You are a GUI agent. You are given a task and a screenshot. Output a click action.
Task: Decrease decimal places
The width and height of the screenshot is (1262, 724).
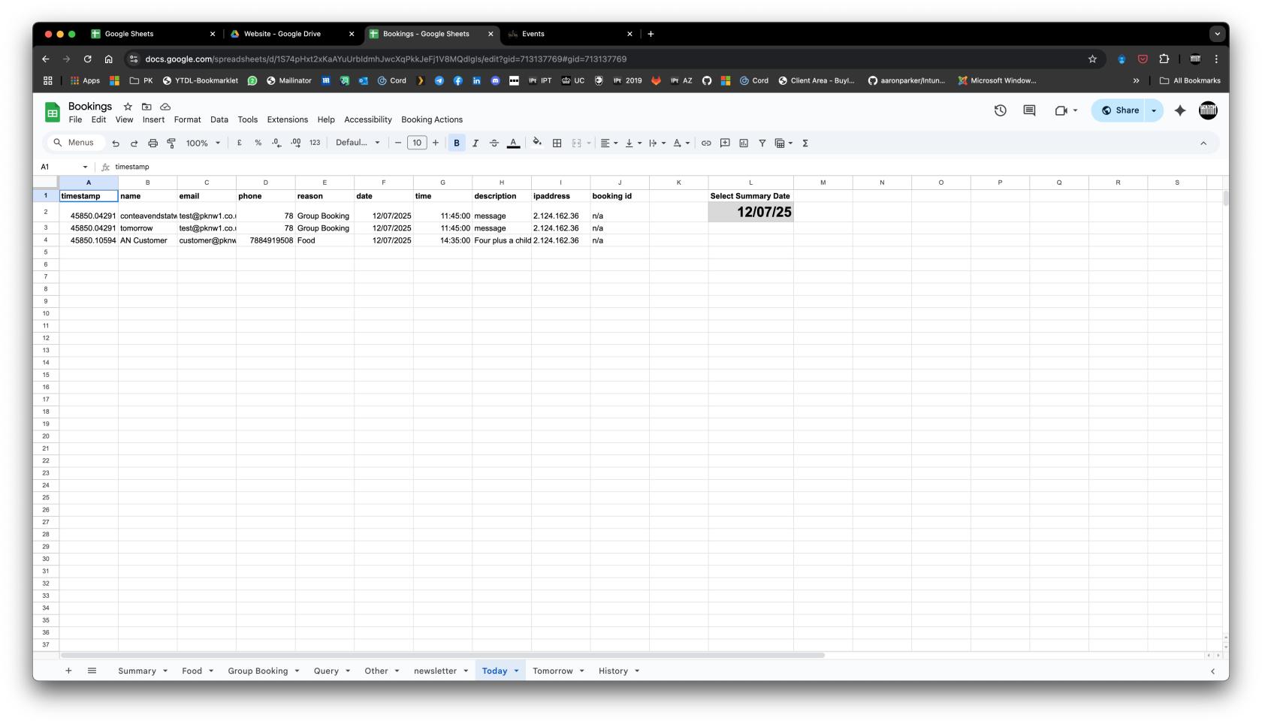coord(276,143)
